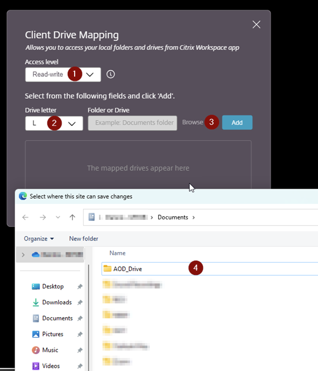The image size is (318, 371).
Task: Select the AOD_Drive folder
Action: tap(210, 269)
